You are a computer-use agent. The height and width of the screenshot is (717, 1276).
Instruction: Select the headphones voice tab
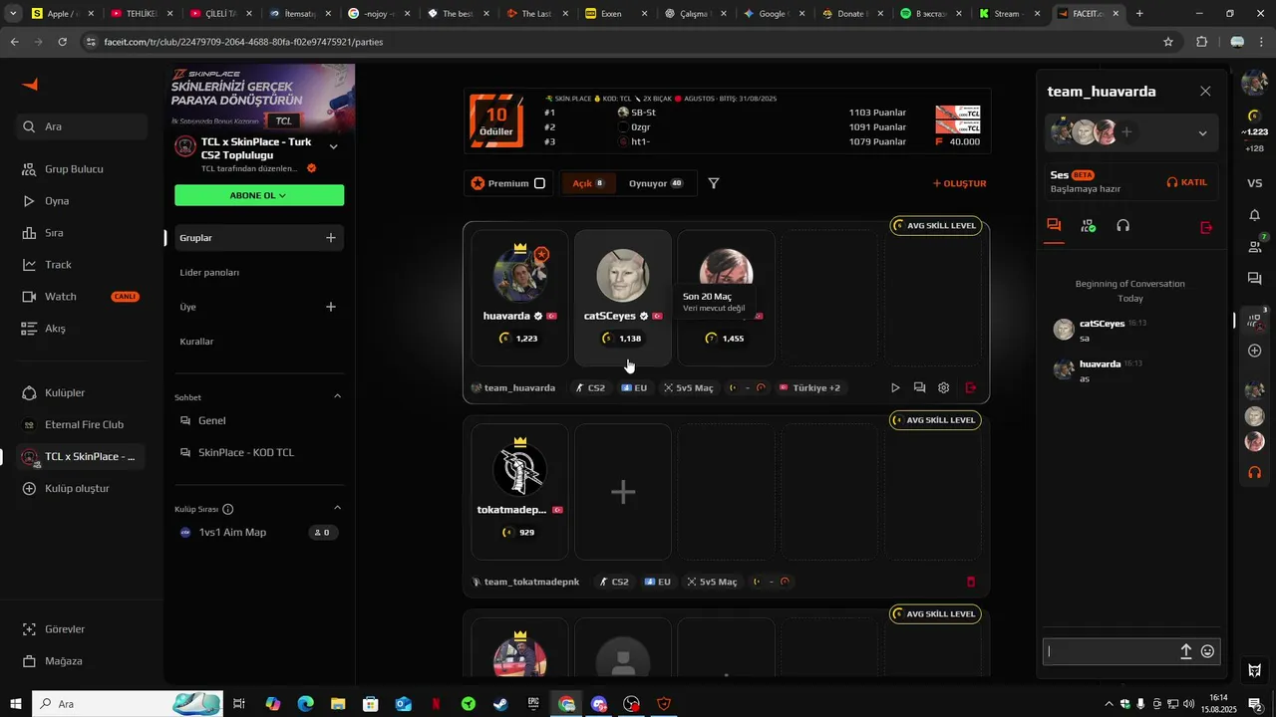(x=1122, y=226)
